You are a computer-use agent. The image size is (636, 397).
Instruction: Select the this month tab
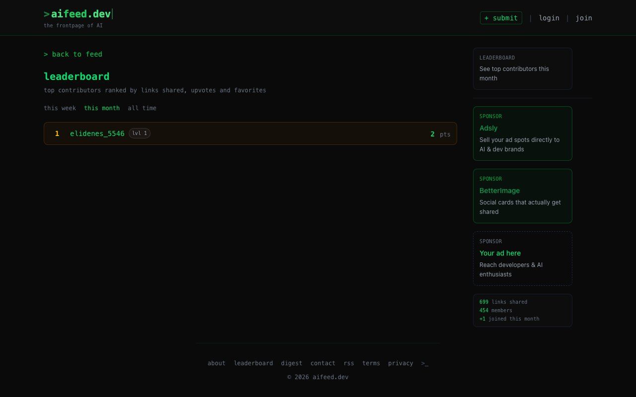click(x=102, y=108)
